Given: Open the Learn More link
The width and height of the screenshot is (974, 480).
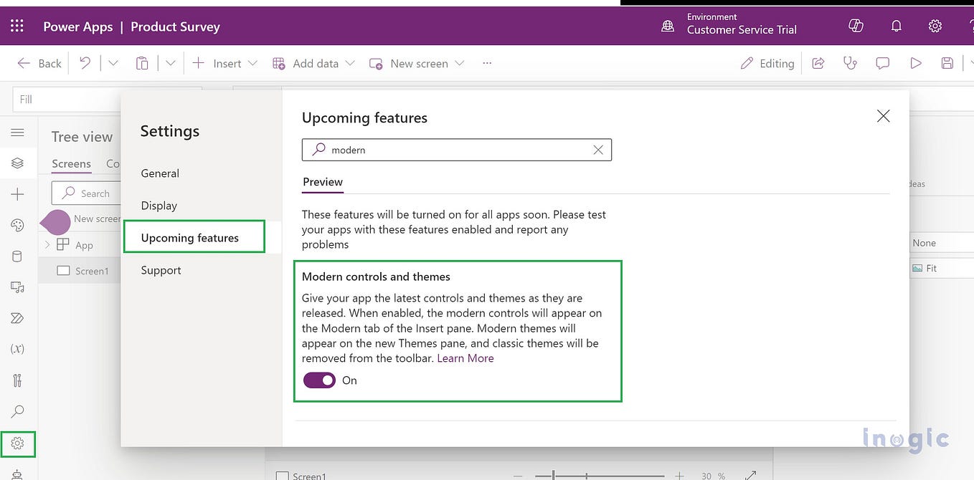Looking at the screenshot, I should [465, 358].
